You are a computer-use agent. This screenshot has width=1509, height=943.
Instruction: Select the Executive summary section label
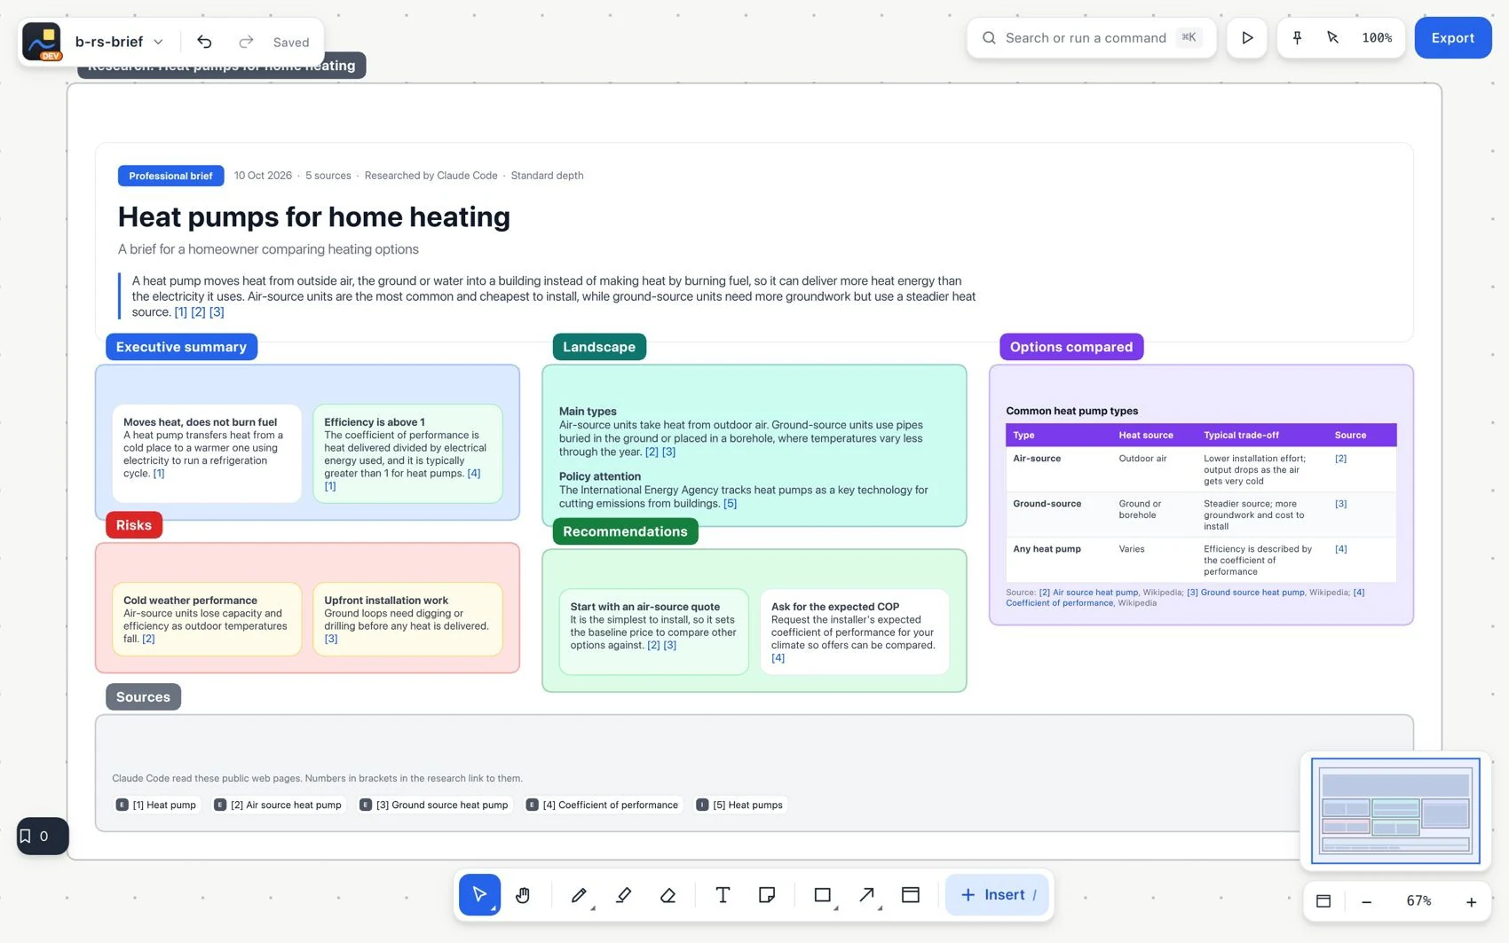pos(181,347)
